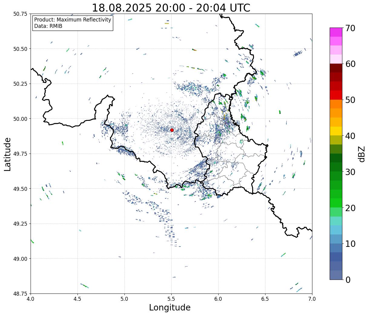Click the latitude tick label 50.50
369x315 pixels.
[x=20, y=49]
